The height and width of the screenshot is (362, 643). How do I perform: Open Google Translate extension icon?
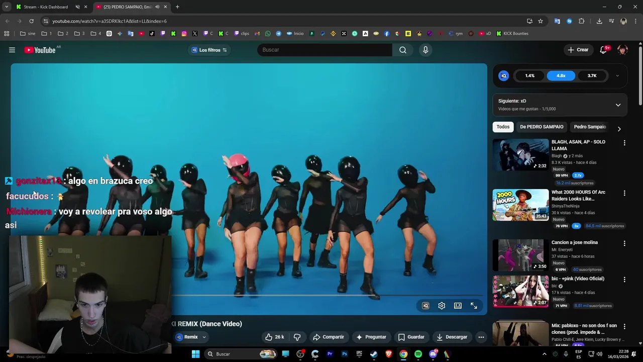pos(557,21)
